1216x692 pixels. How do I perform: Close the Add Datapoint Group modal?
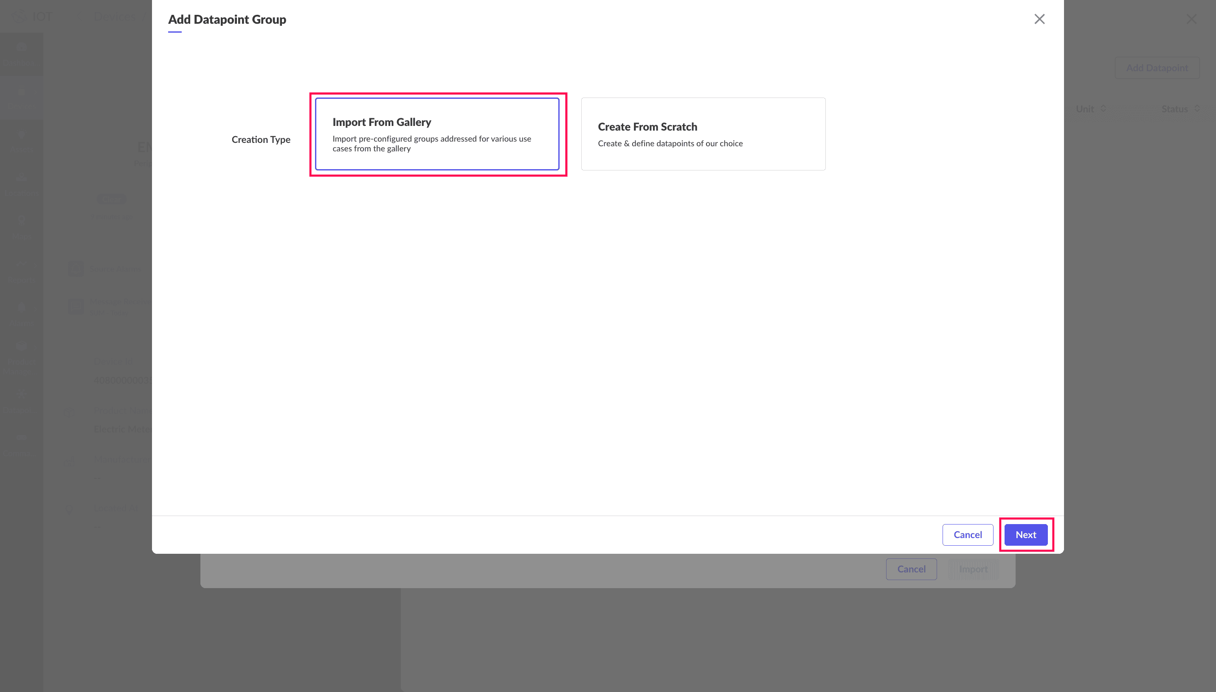1039,19
